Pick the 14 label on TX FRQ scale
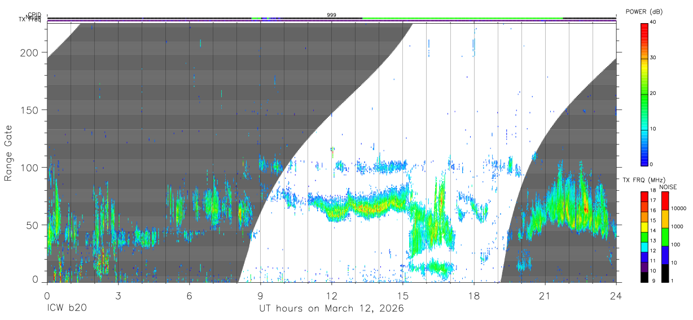 652,230
